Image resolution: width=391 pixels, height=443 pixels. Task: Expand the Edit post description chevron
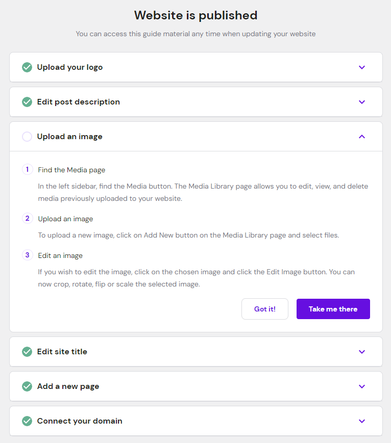point(362,102)
